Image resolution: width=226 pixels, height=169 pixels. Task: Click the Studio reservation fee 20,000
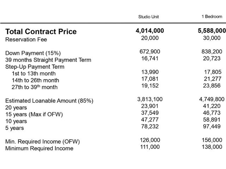point(150,38)
